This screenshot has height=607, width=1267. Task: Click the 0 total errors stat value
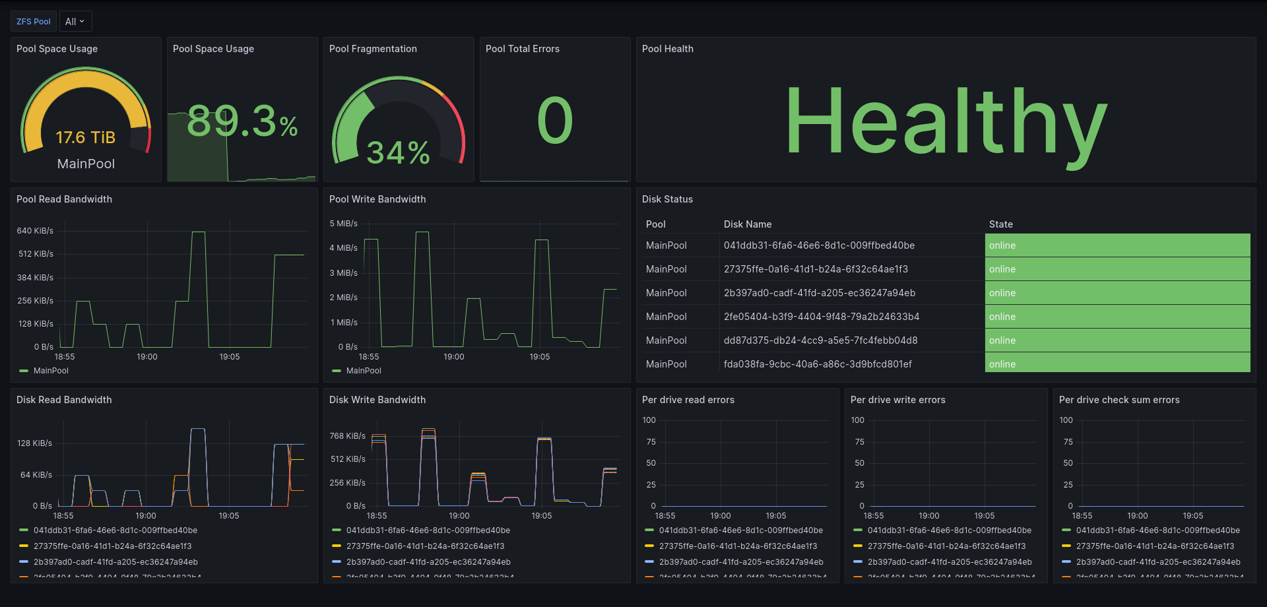[555, 120]
